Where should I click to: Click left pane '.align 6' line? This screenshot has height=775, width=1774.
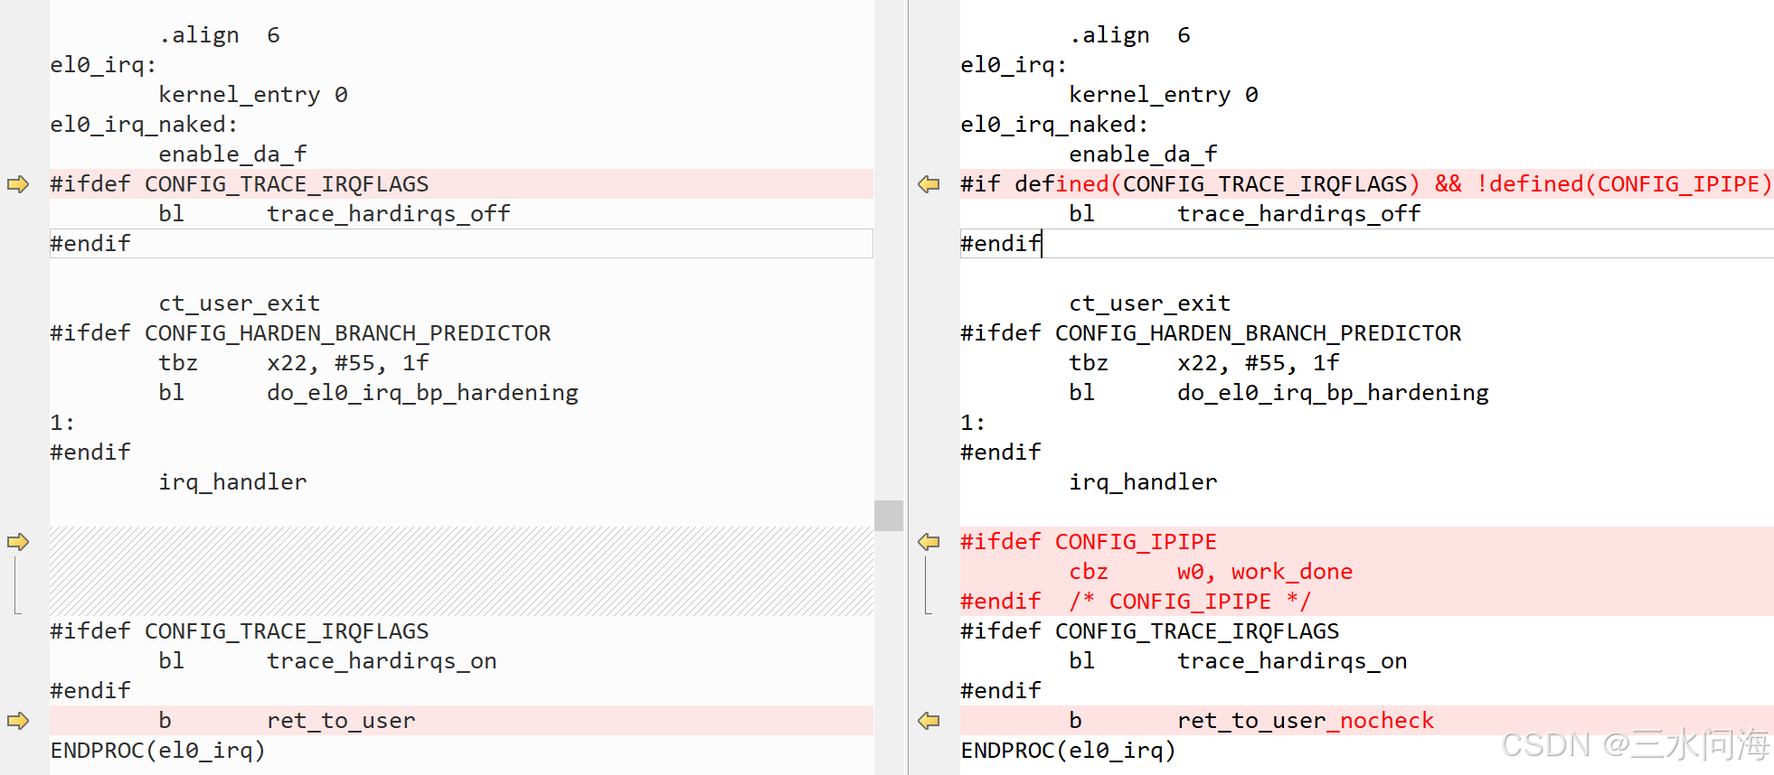[220, 35]
